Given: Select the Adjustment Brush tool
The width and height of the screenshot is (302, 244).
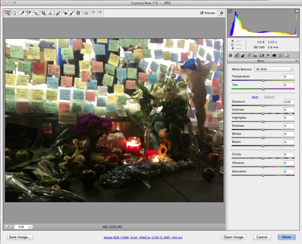Looking at the screenshot, I should tap(72, 13).
